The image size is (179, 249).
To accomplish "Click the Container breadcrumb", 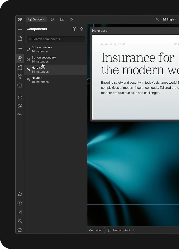I will 95,230.
